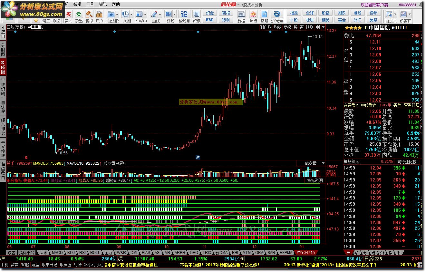Toggle 删自选 remove from watchlist
The width and height of the screenshot is (426, 272).
[266, 27]
